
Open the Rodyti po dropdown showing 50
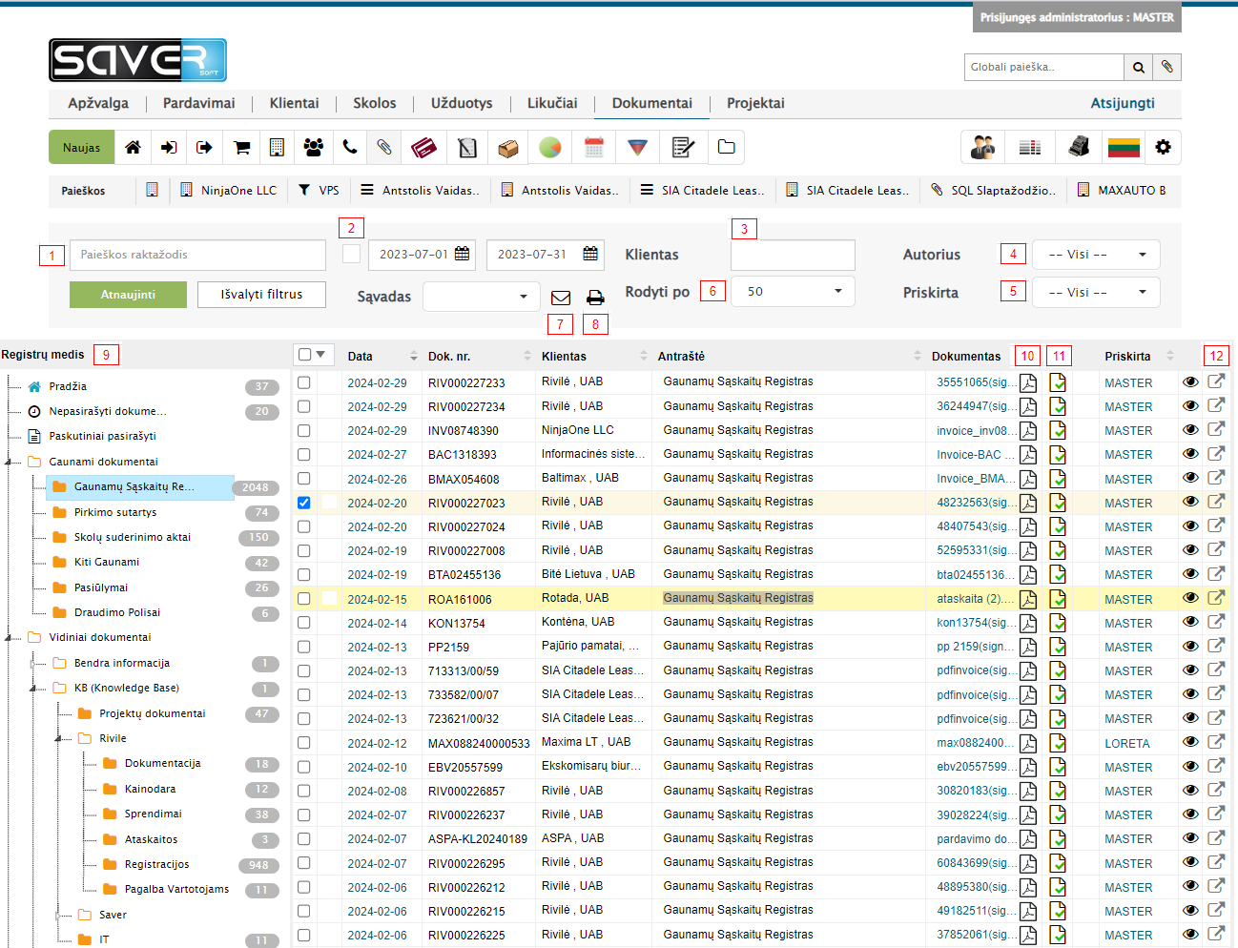pyautogui.click(x=793, y=291)
